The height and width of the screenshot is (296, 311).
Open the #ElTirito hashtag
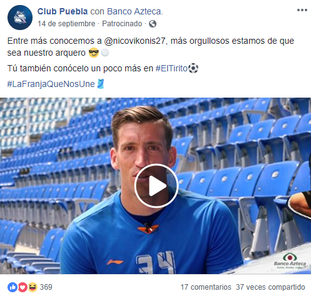coord(171,68)
